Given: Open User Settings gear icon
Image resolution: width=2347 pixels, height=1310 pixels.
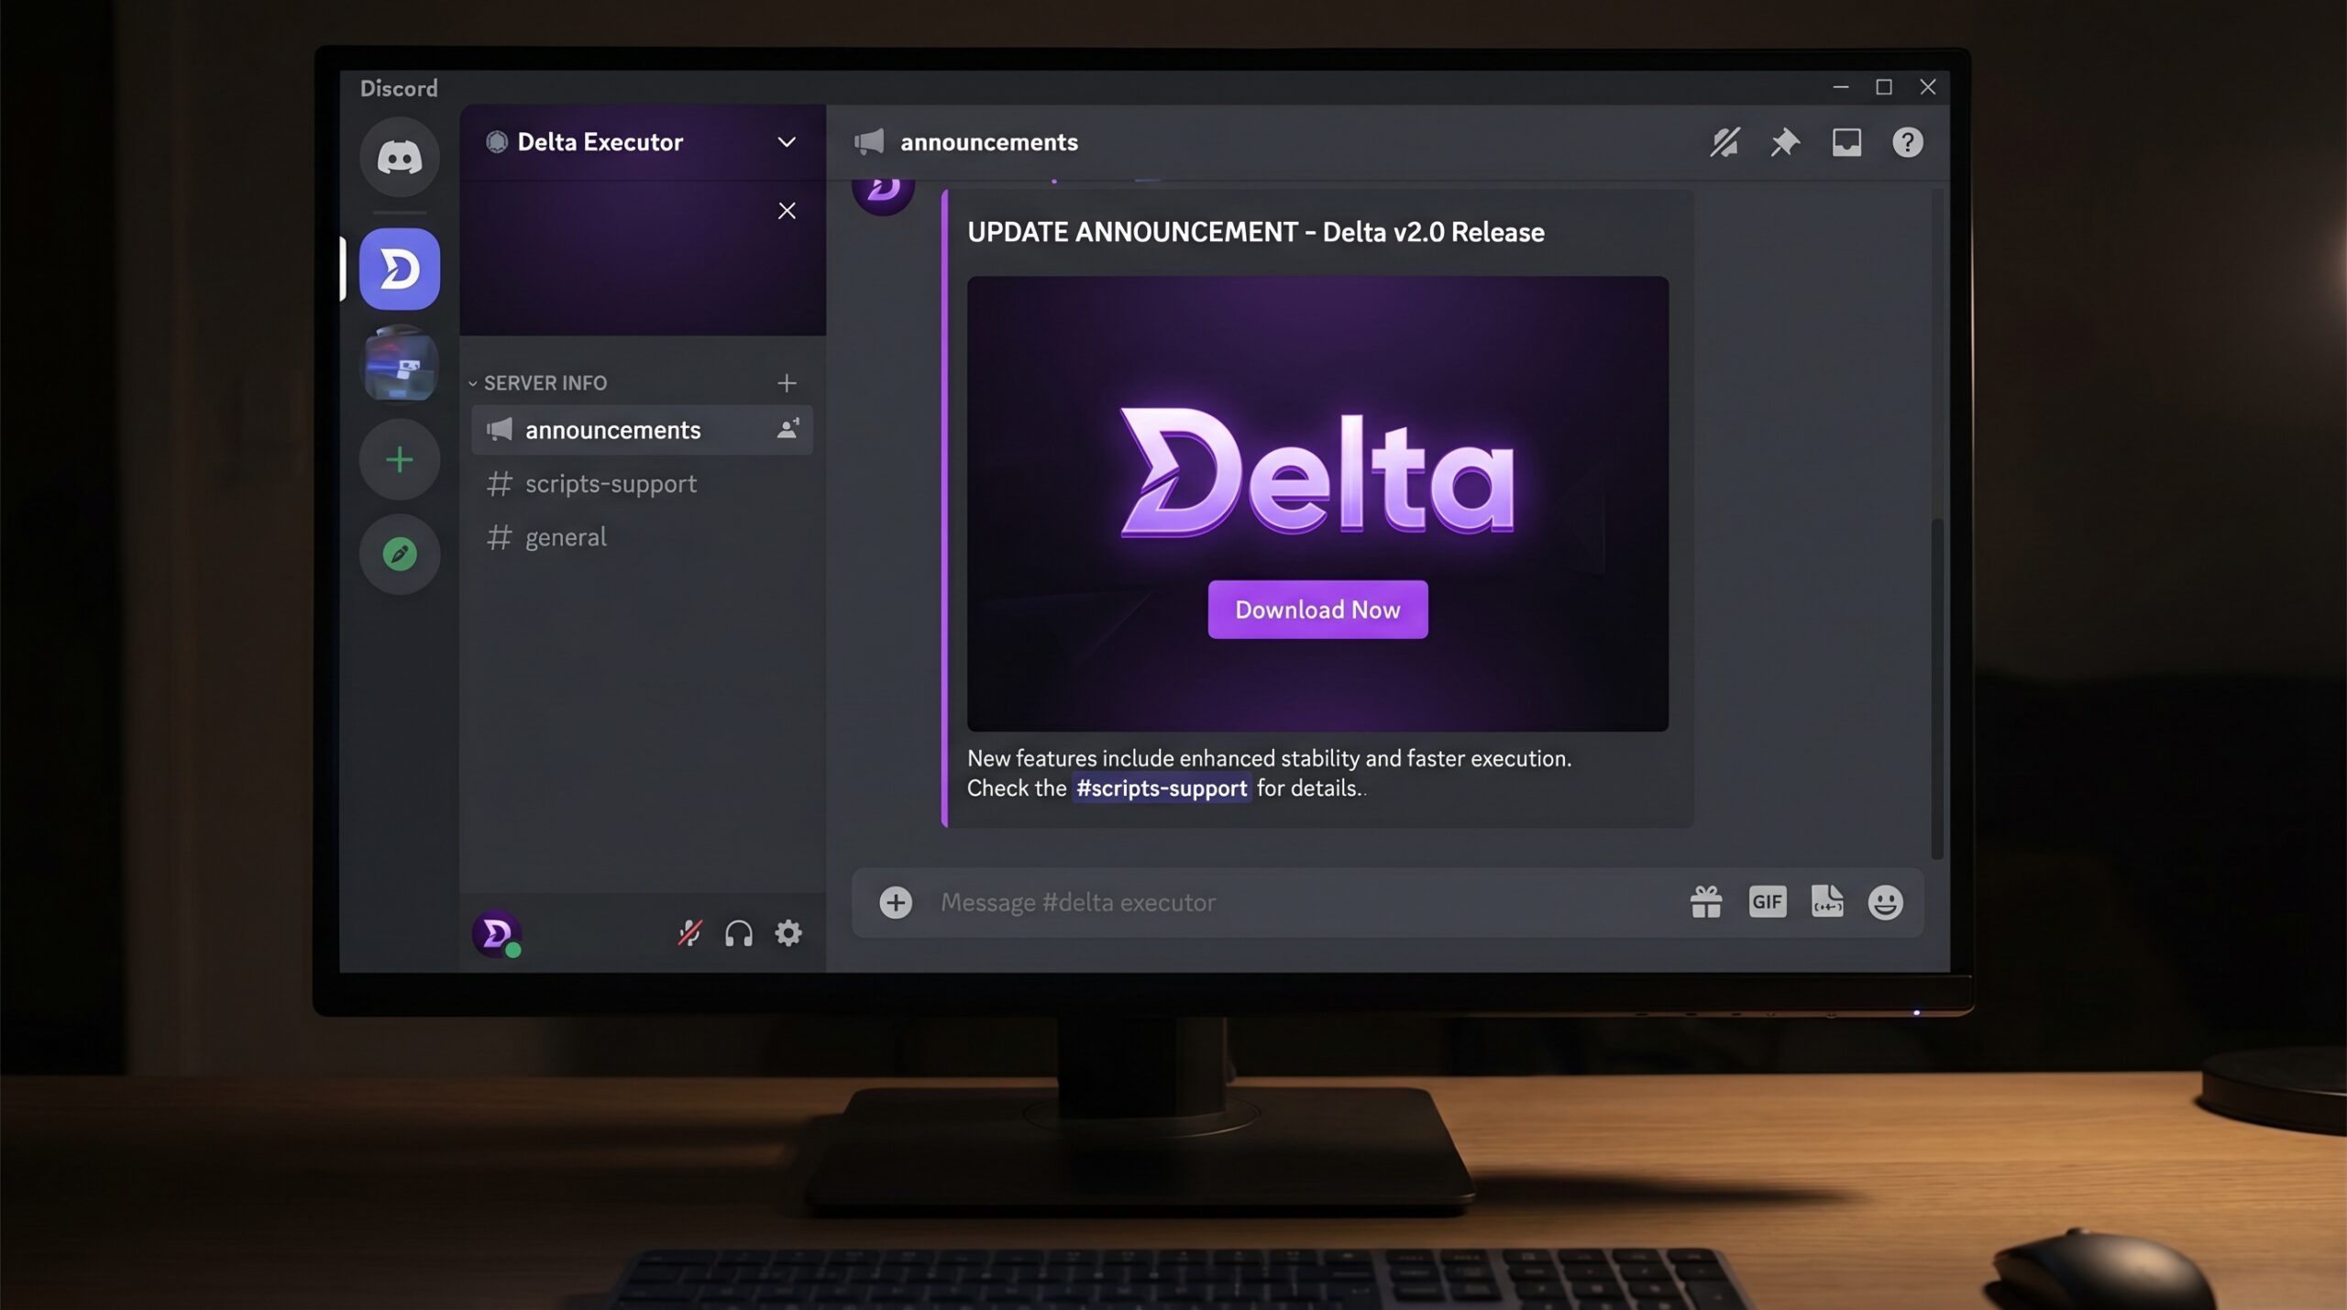Looking at the screenshot, I should tap(788, 933).
